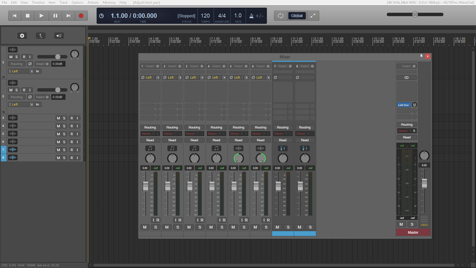Click blue fader icon on mixer channel 8
This screenshot has height=268, width=476.
[x=305, y=148]
